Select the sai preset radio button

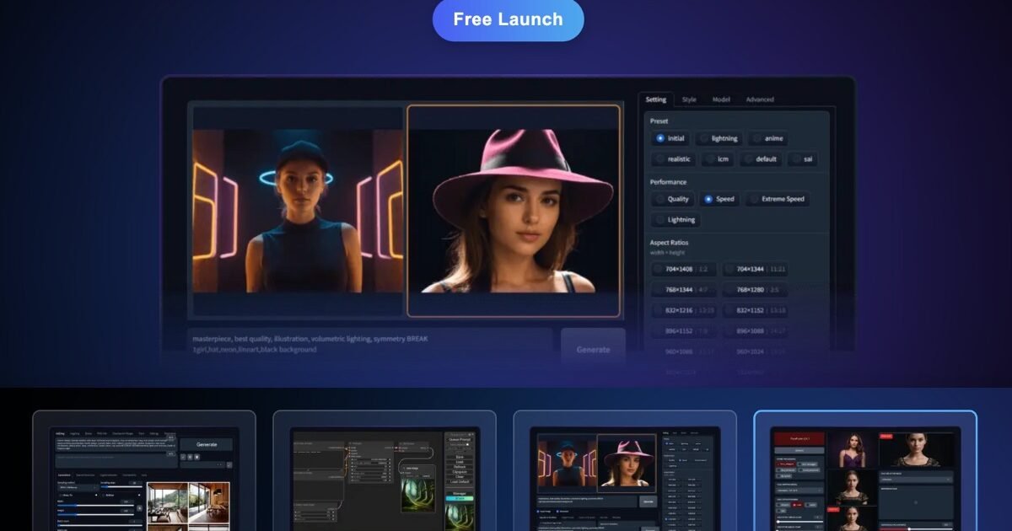point(801,158)
